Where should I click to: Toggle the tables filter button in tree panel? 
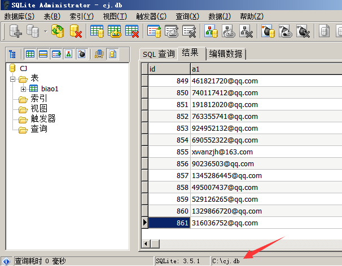(x=30, y=54)
